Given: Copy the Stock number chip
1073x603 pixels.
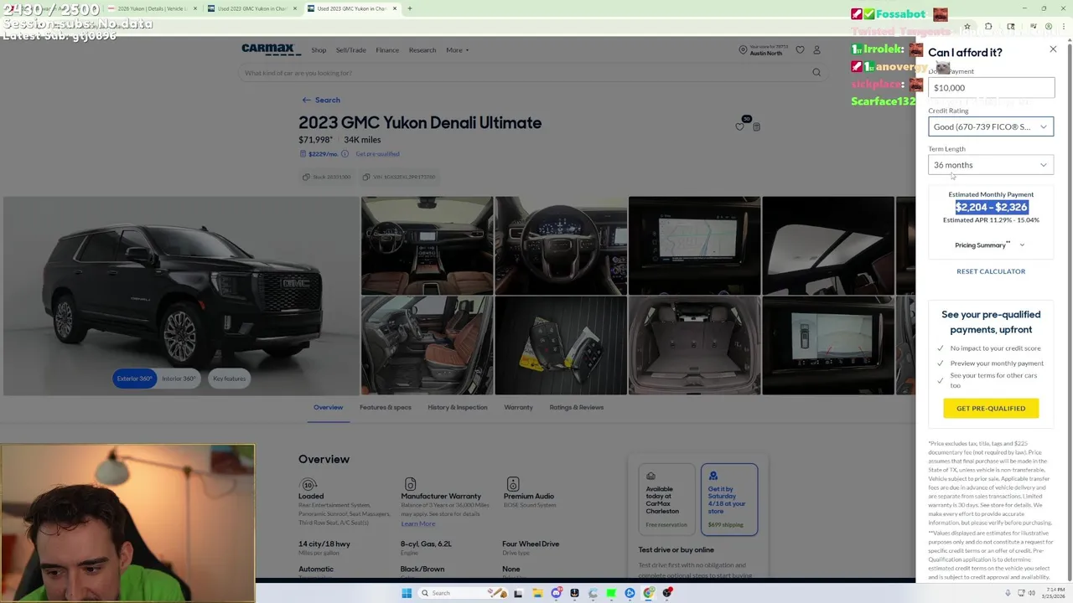Looking at the screenshot, I should [329, 177].
